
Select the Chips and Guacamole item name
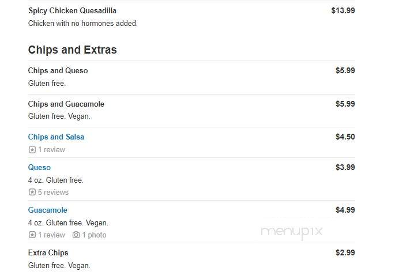pos(66,104)
